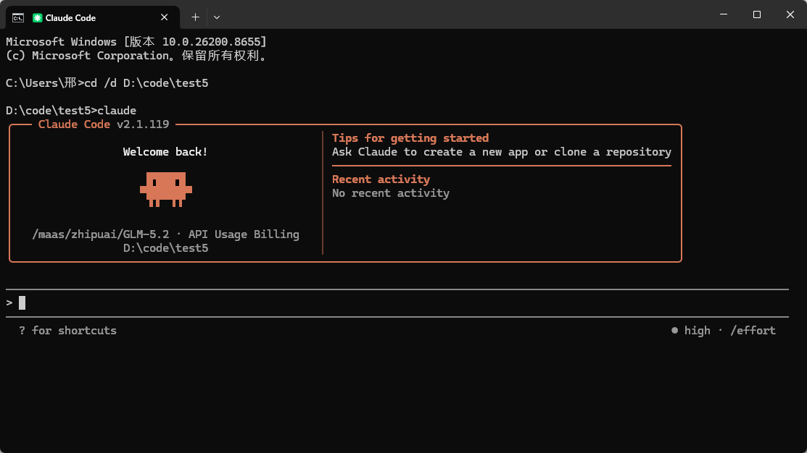Open a new terminal tab with plus
Image resolution: width=807 pixels, height=453 pixels.
[x=195, y=17]
